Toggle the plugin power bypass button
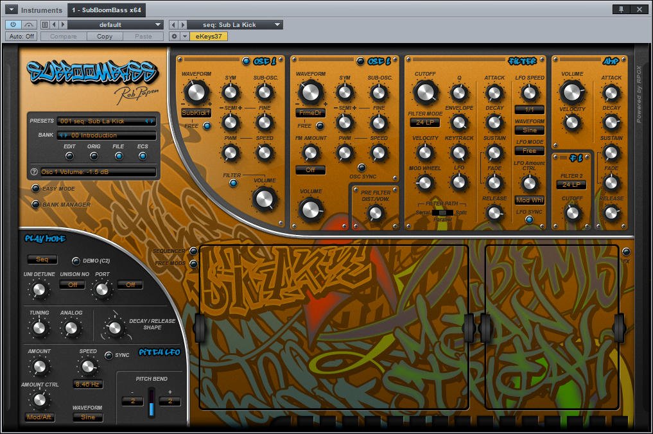This screenshot has width=653, height=434. click(13, 24)
